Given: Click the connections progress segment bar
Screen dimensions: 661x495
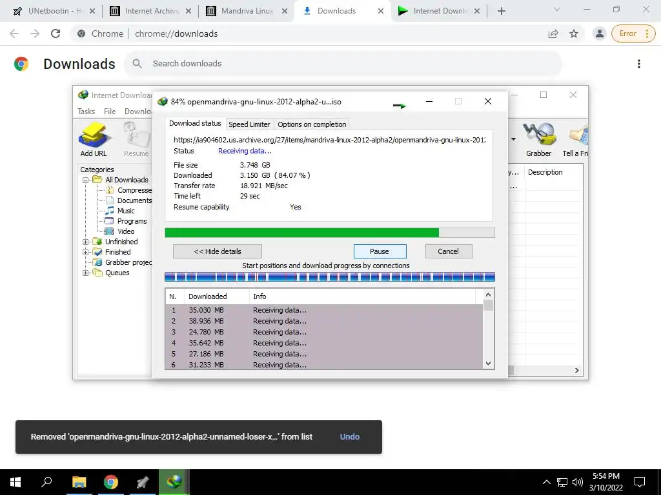Looking at the screenshot, I should tap(330, 277).
